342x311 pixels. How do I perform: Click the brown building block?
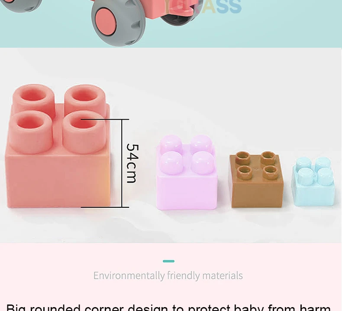coord(256,179)
